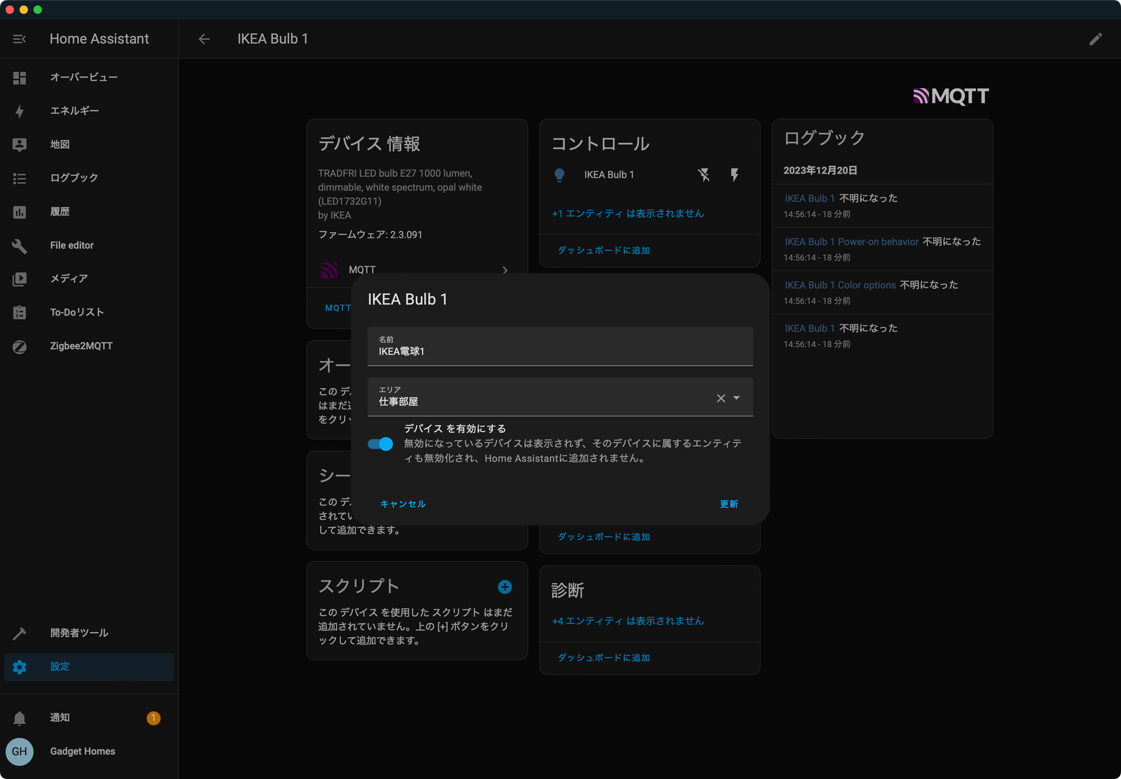The height and width of the screenshot is (779, 1121).
Task: Click the 名前 input field
Action: (x=560, y=347)
